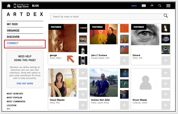Open MY FEED section

tap(12, 24)
